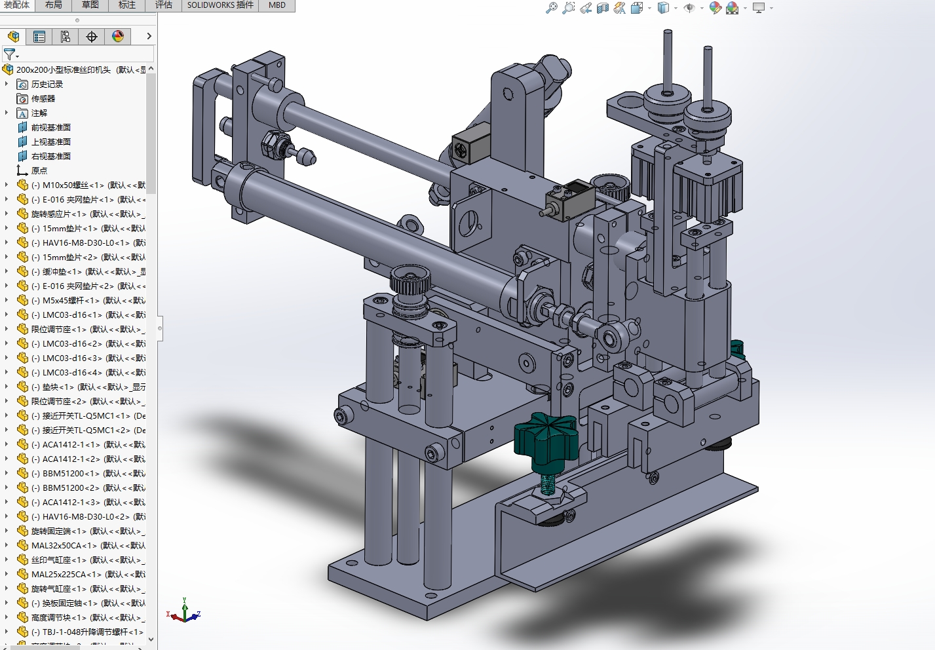
Task: Switch to the DisplayManager tab
Action: tap(118, 37)
